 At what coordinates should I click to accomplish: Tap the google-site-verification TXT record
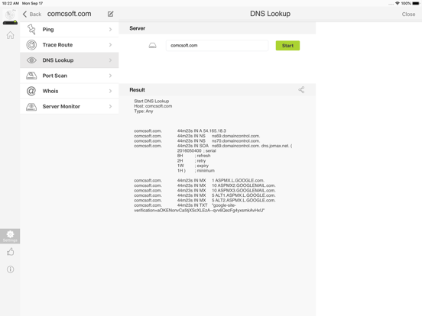(x=200, y=208)
